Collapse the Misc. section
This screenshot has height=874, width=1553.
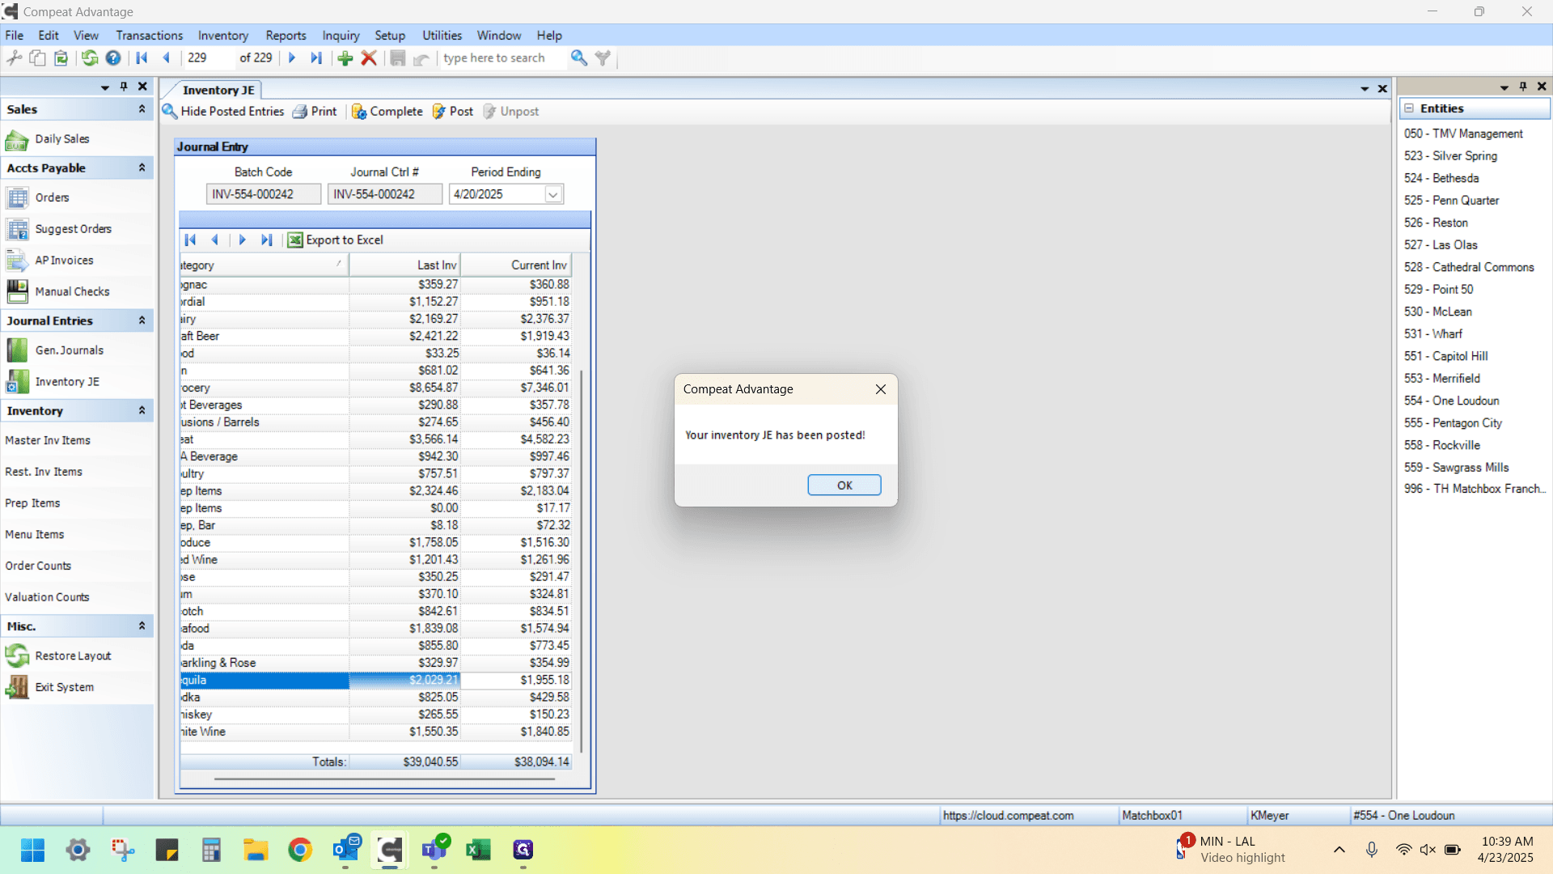click(x=142, y=626)
